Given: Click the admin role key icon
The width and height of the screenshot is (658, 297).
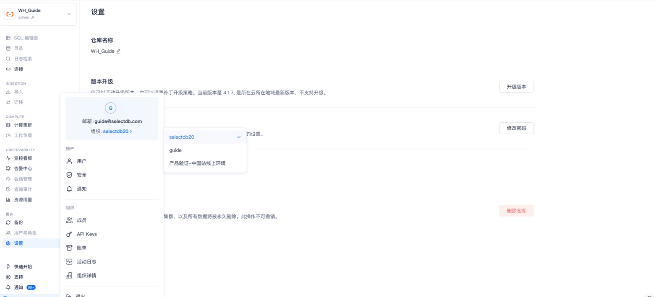Looking at the screenshot, I should (x=33, y=18).
